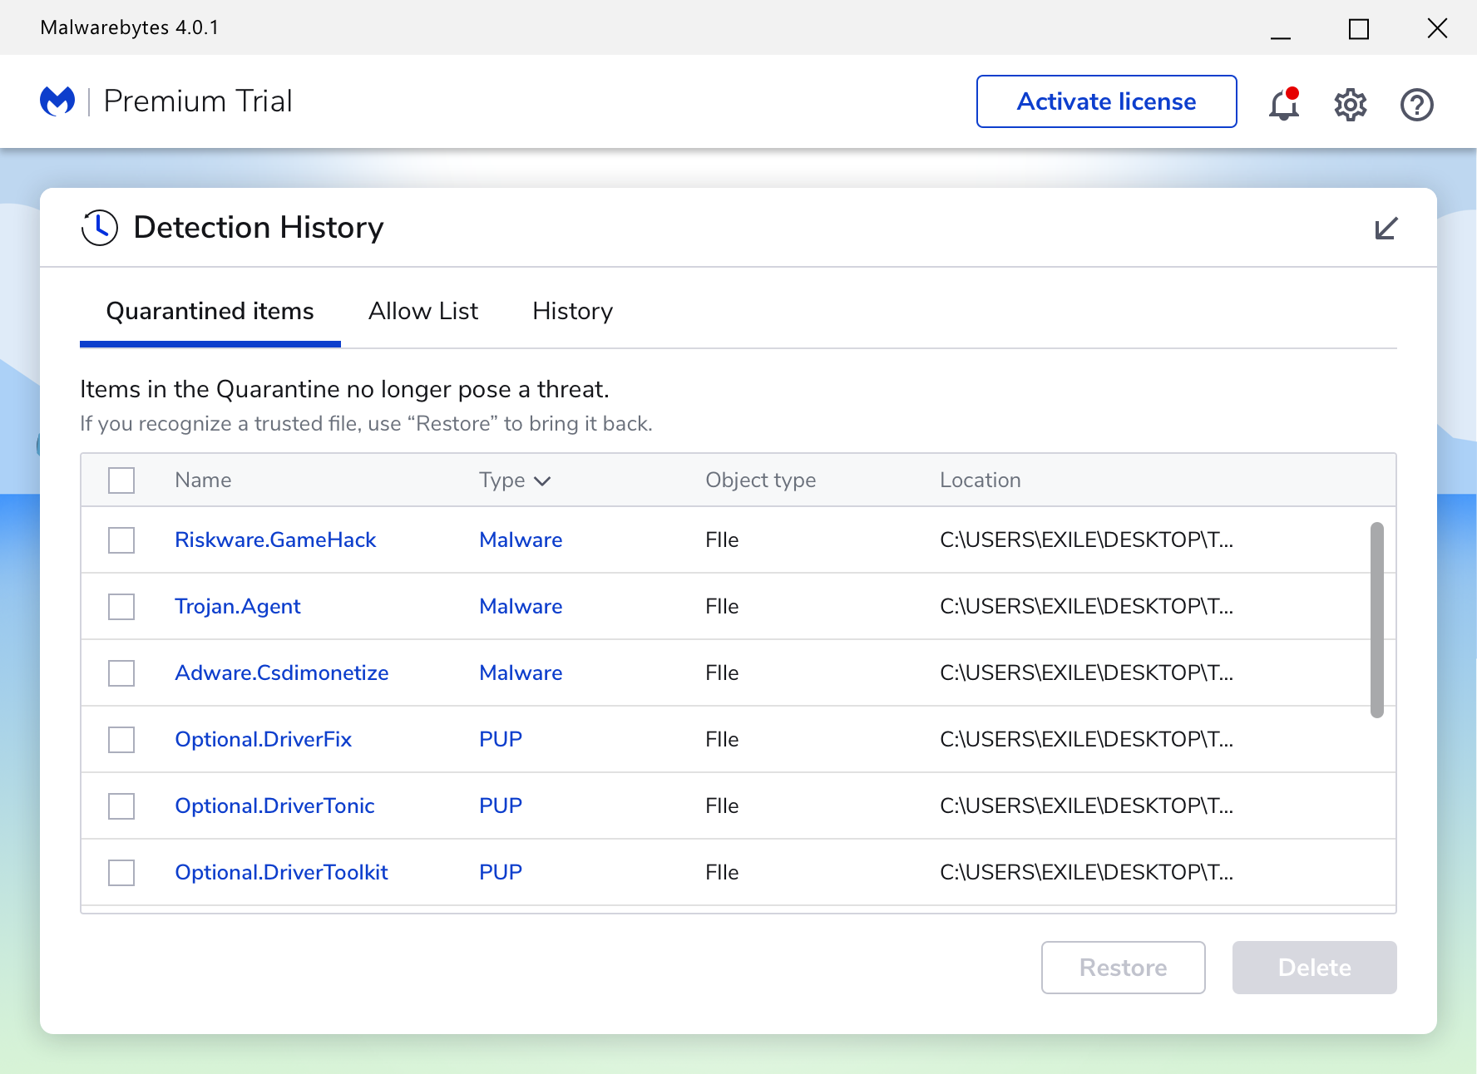Viewport: 1477px width, 1074px height.
Task: Click PUP type in Optional.DriverTonic row
Action: pos(501,806)
